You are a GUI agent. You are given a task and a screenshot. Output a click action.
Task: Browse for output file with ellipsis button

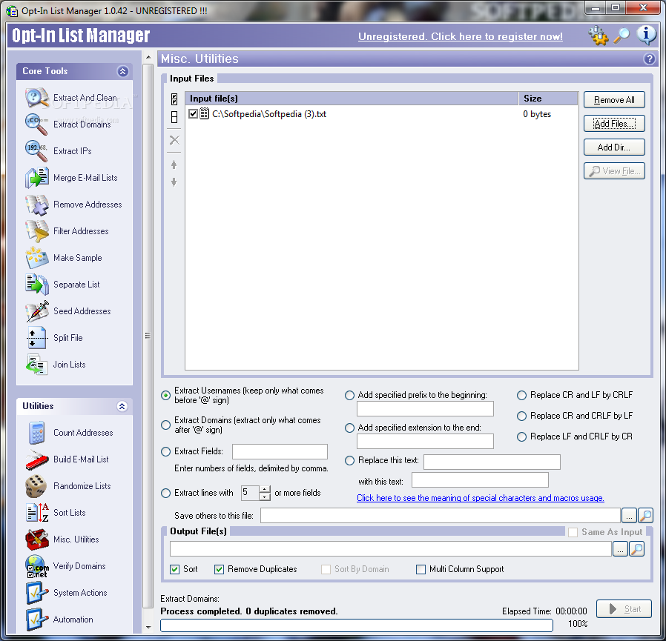coord(620,549)
